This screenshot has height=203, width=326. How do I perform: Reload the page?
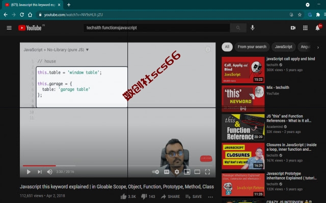22,15
